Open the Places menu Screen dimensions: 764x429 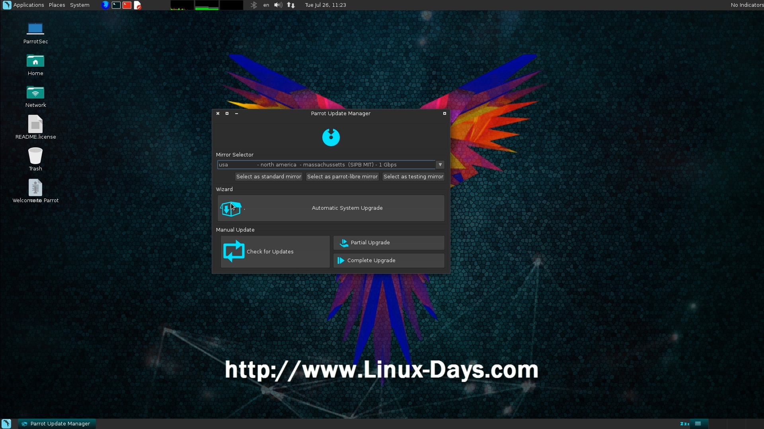coord(57,5)
